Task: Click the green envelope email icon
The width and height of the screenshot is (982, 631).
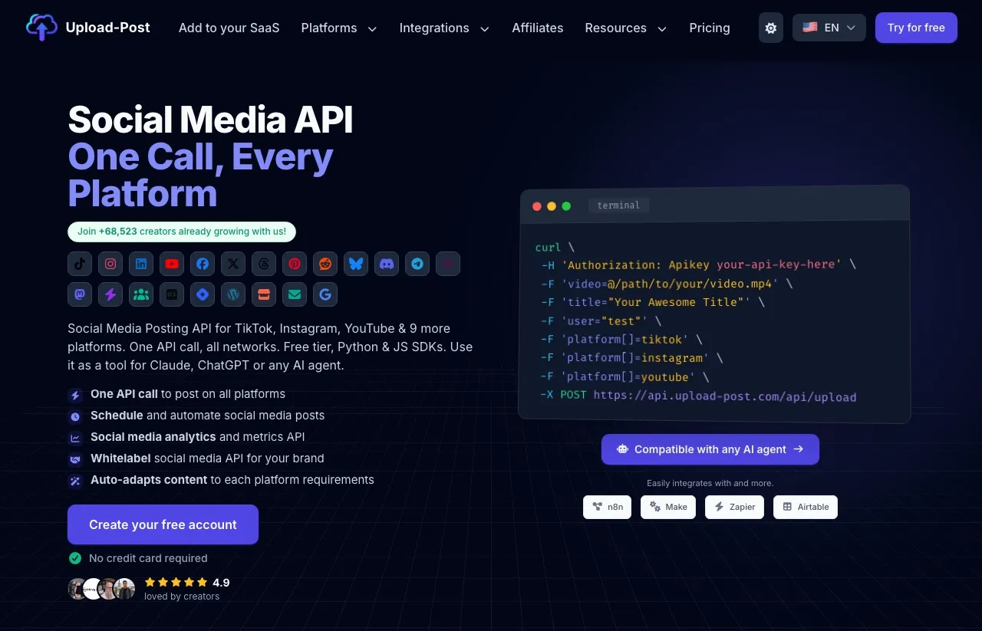Action: coord(295,294)
